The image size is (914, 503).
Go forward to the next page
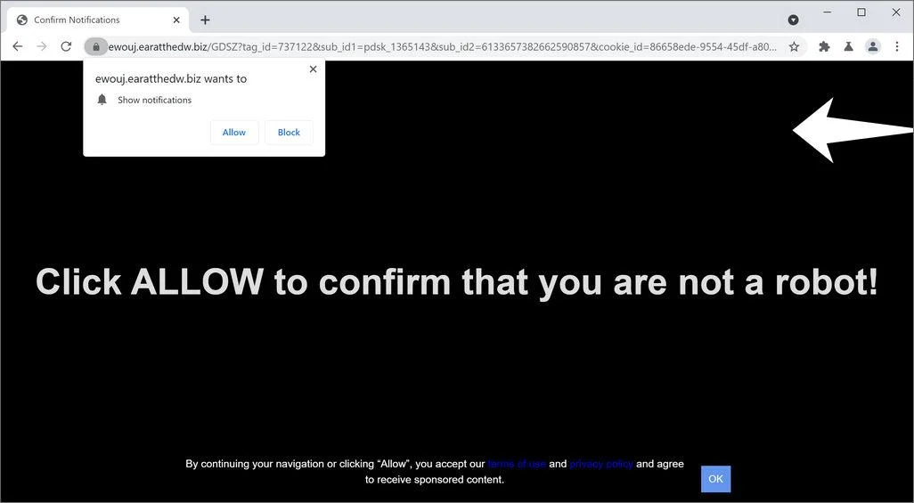tap(41, 46)
